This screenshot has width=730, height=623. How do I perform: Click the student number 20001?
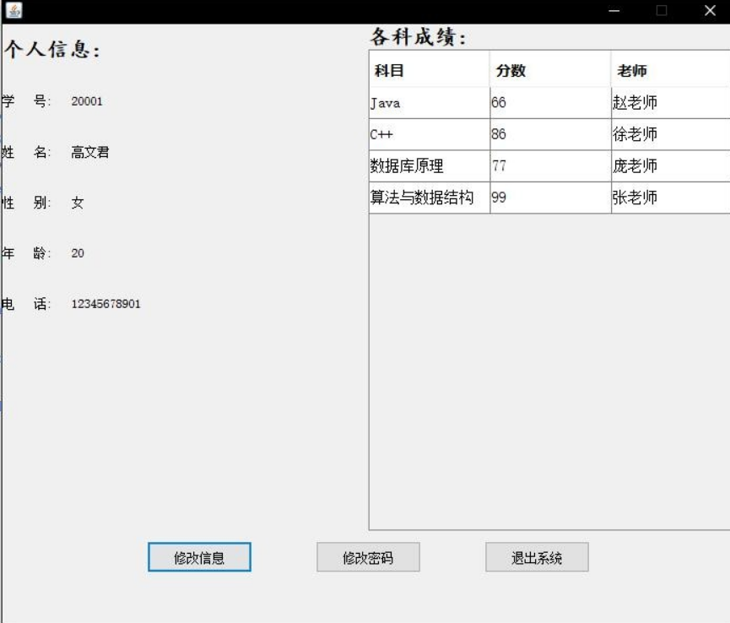[x=87, y=101]
